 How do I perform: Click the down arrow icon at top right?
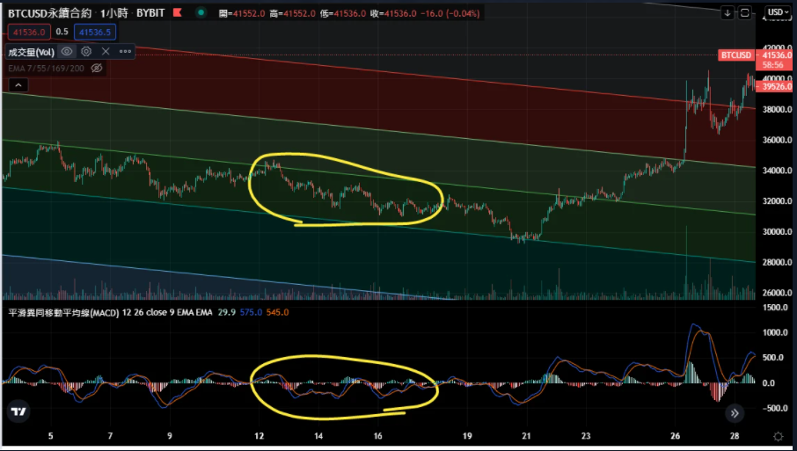point(728,12)
